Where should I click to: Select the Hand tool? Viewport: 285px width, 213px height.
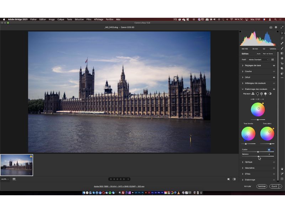(282, 169)
